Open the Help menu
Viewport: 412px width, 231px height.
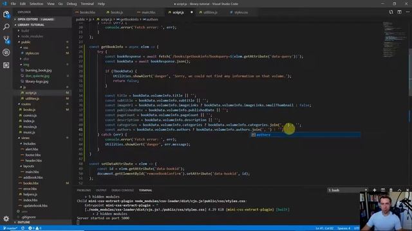(101, 4)
